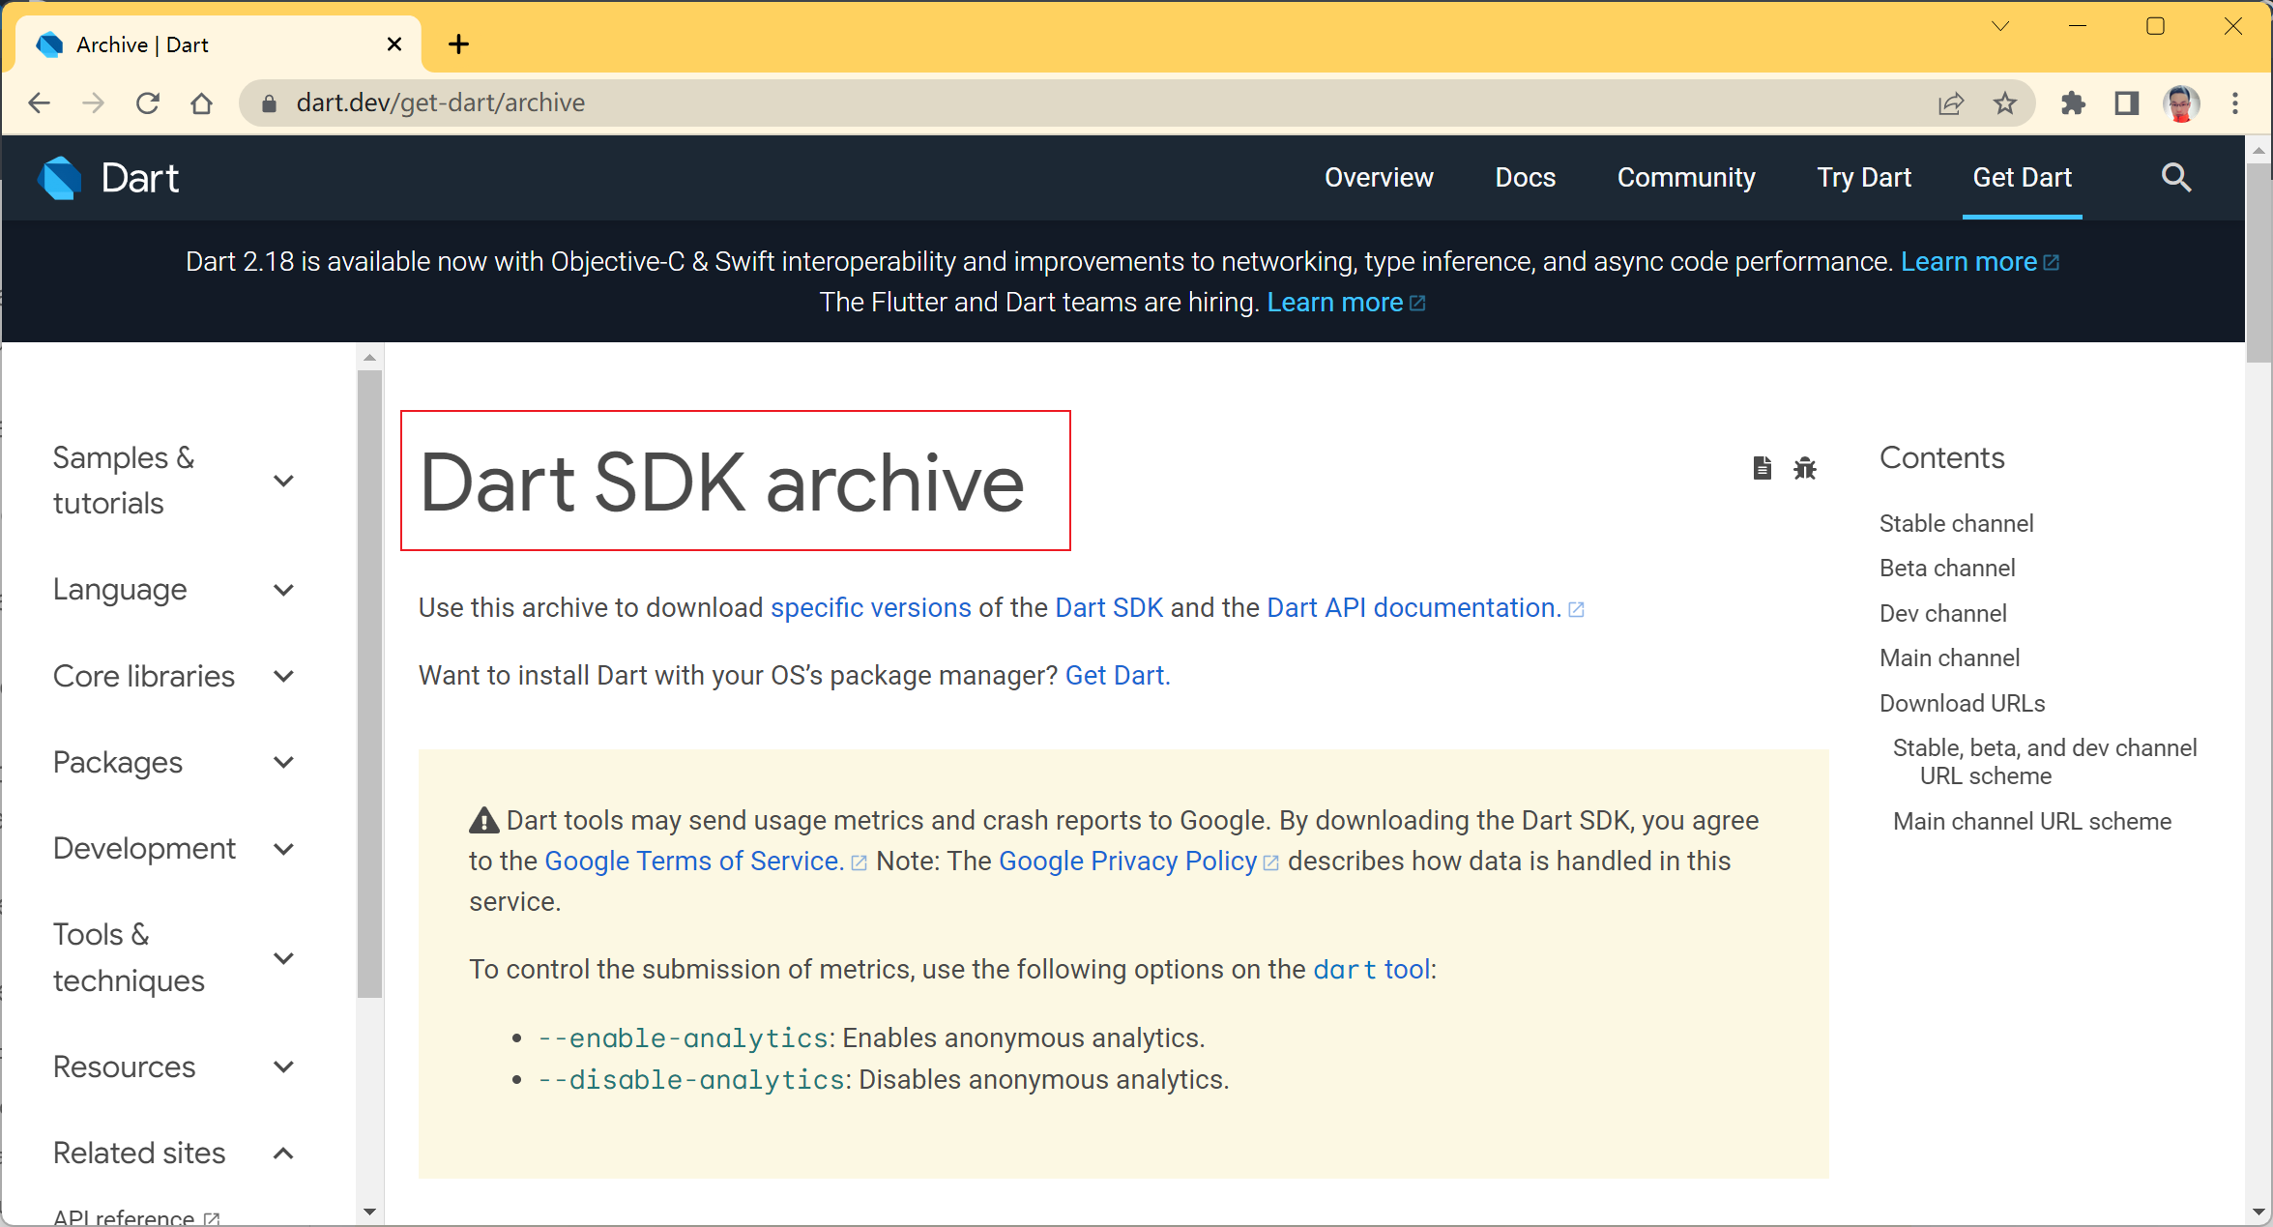Open the tab search chevron in title bar
This screenshot has width=2273, height=1227.
[x=2000, y=26]
